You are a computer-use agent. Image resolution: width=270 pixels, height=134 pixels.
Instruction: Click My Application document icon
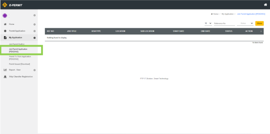(x=5, y=38)
